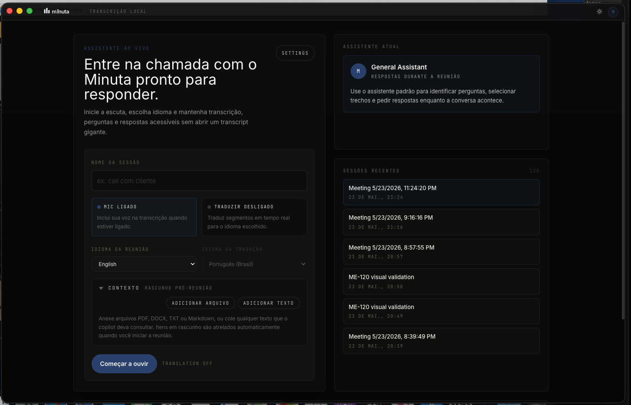The image size is (631, 405).
Task: Open the Settings button
Action: point(295,53)
